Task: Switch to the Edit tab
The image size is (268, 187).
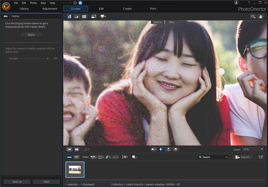Action: (101, 9)
